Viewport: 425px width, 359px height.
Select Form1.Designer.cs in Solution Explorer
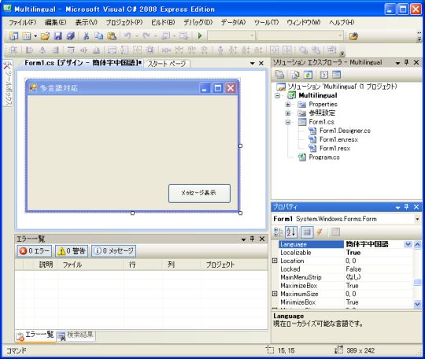345,131
